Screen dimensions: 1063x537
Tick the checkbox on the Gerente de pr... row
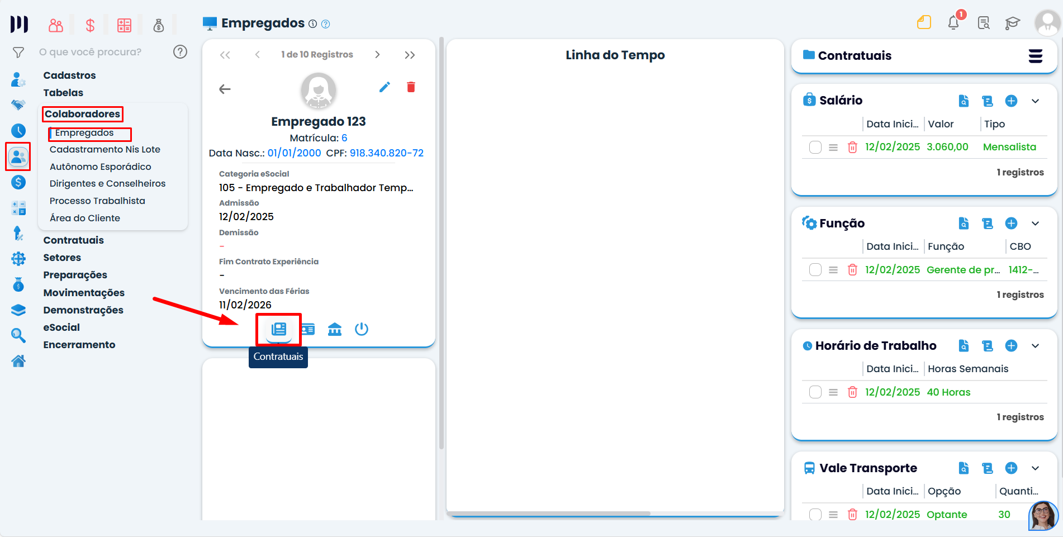[x=815, y=270]
